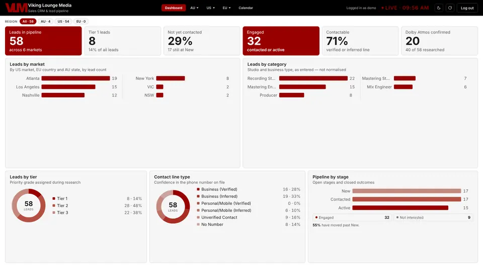483x271 pixels.
Task: Click the Leads by tier donut chart
Action: [29, 206]
